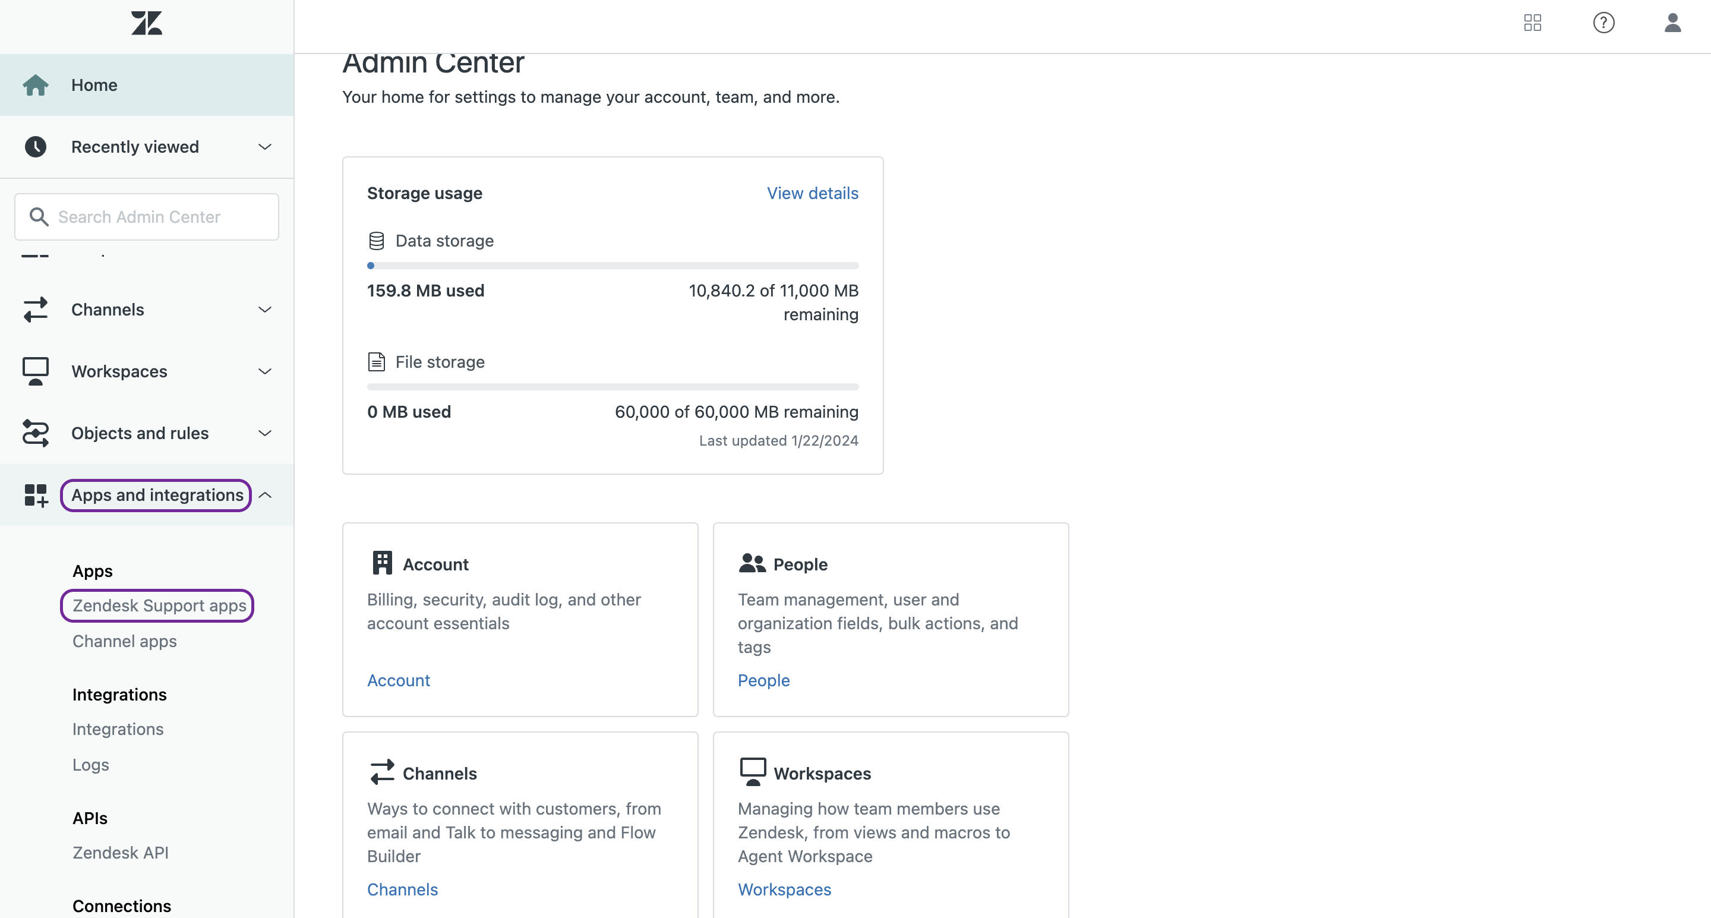Click the APIs section heading
1711x918 pixels.
tap(90, 818)
